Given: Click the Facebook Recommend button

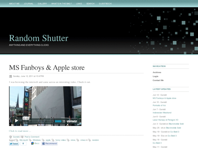Looking at the screenshot, I should point(50,144).
